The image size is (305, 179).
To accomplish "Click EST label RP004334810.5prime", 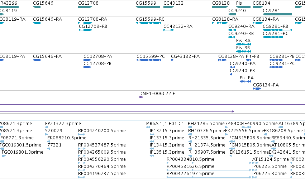I will 190,159.
